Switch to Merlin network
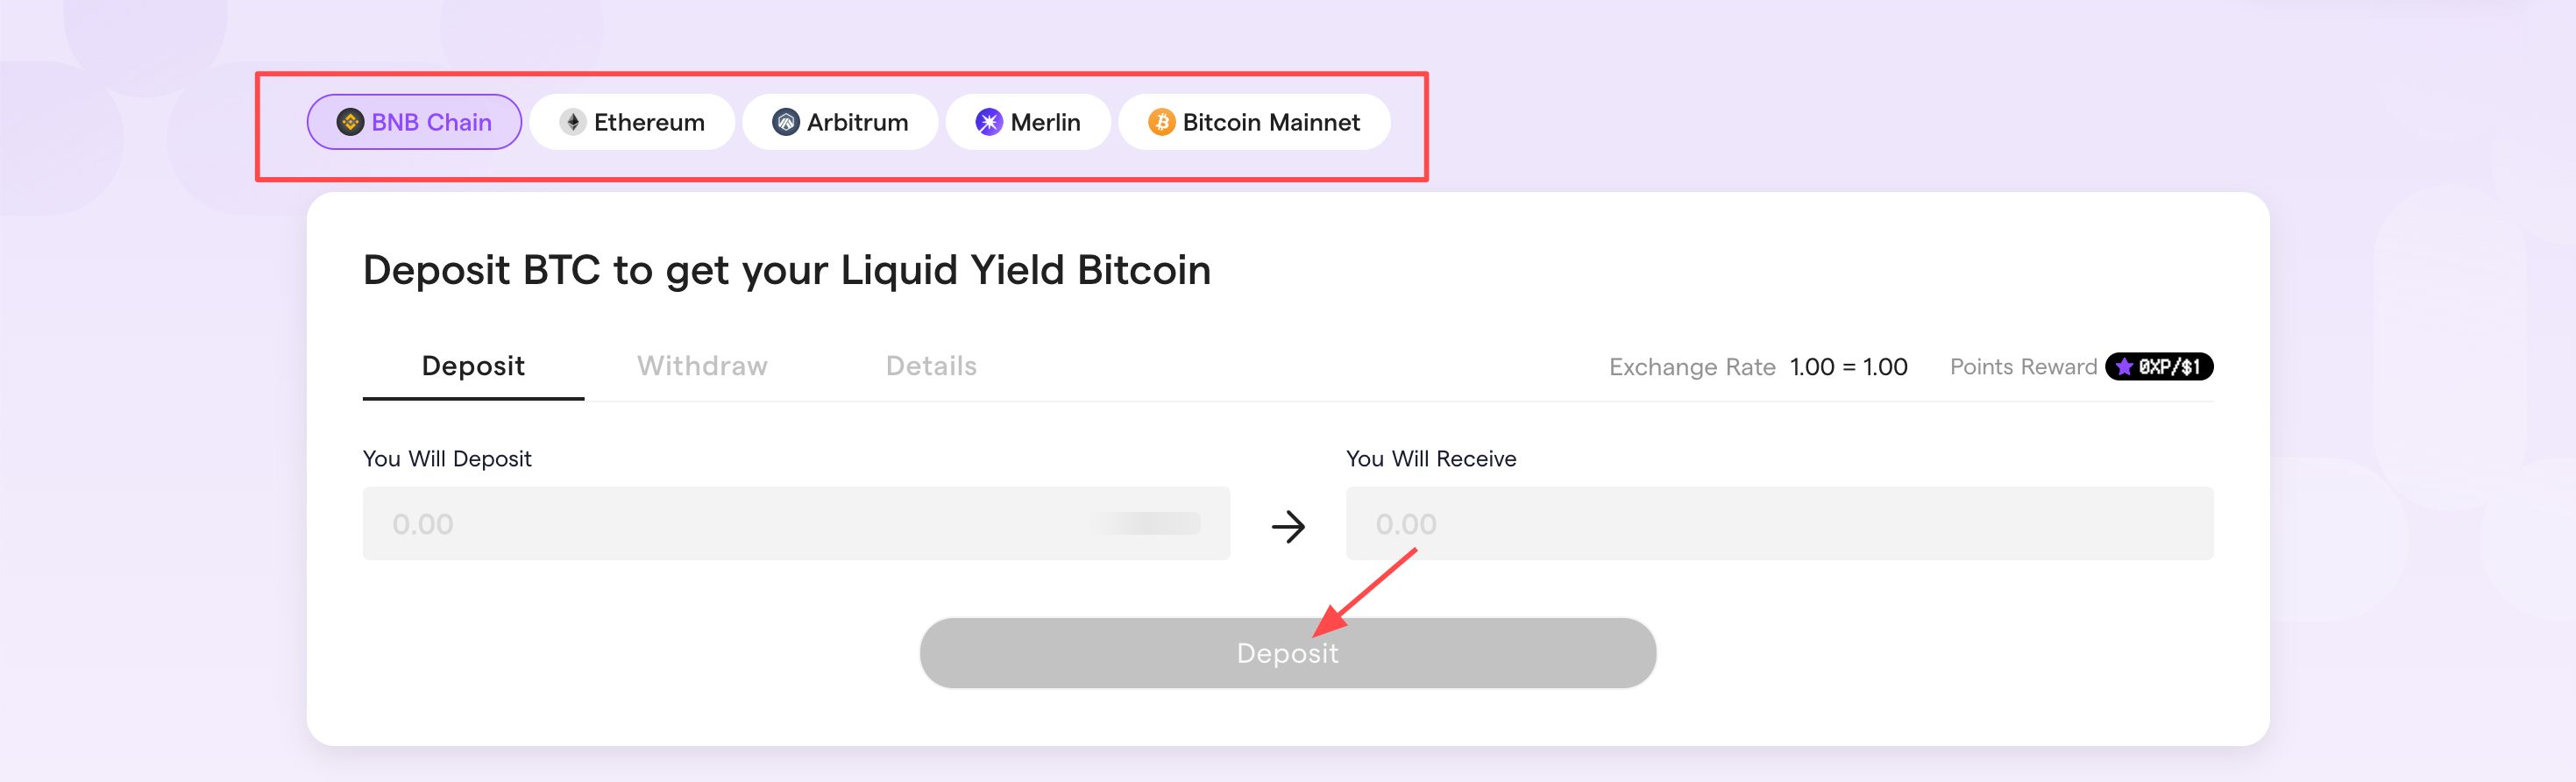This screenshot has width=2576, height=782. (1028, 122)
